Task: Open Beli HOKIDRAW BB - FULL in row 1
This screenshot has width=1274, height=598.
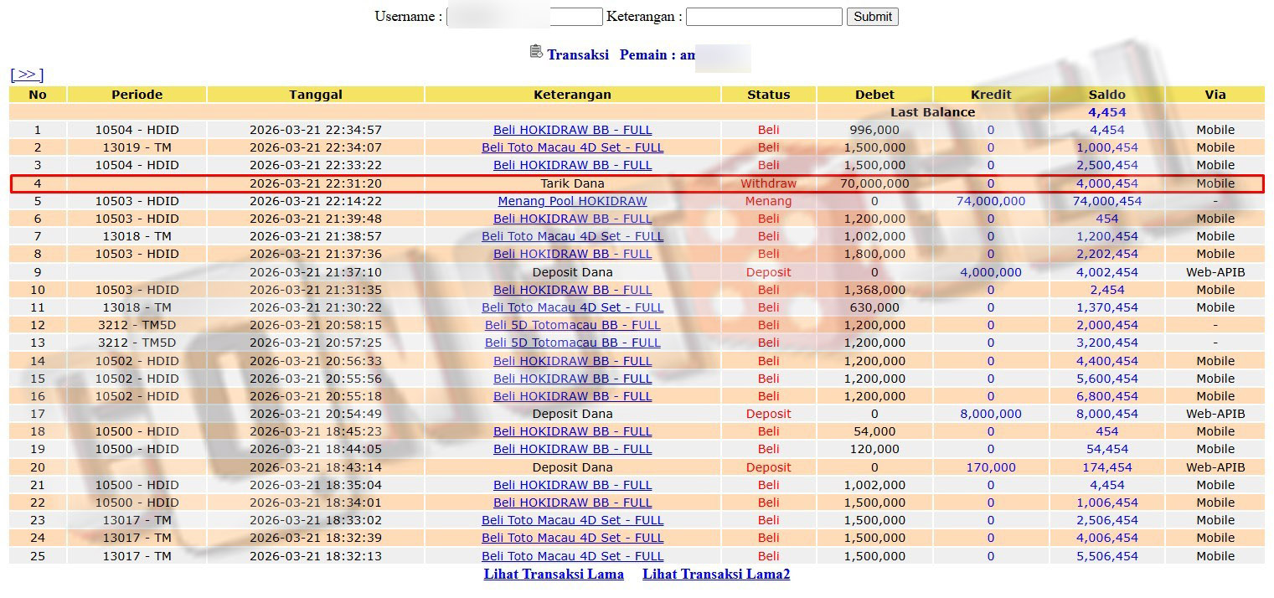Action: [572, 130]
